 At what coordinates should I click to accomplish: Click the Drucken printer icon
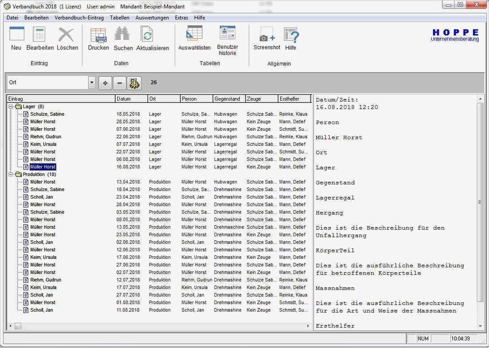click(98, 35)
